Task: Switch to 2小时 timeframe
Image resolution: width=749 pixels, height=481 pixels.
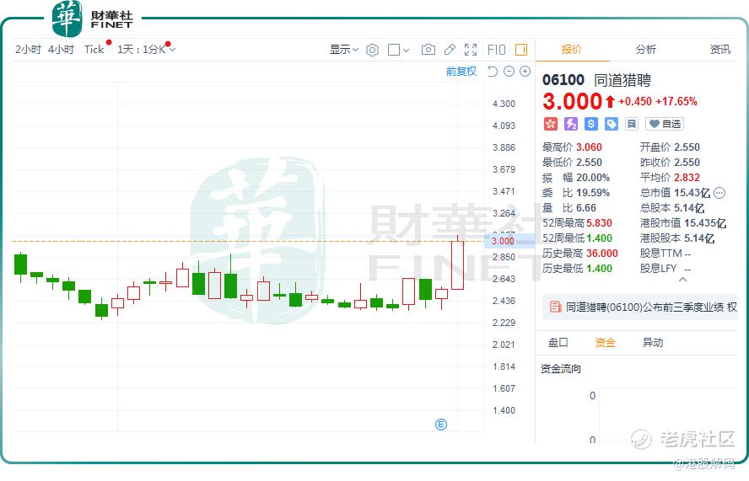Action: tap(28, 50)
